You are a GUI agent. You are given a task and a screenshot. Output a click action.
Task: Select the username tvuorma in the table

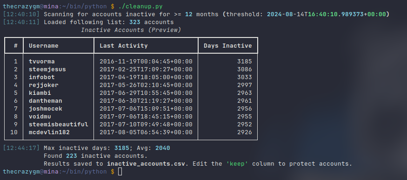42,62
